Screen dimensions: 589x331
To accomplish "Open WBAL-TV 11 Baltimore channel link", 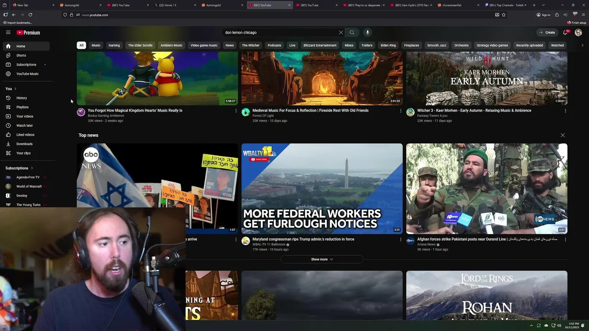I will (x=269, y=245).
